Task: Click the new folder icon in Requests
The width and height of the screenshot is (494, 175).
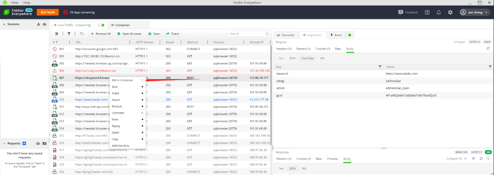Action: 44,144
